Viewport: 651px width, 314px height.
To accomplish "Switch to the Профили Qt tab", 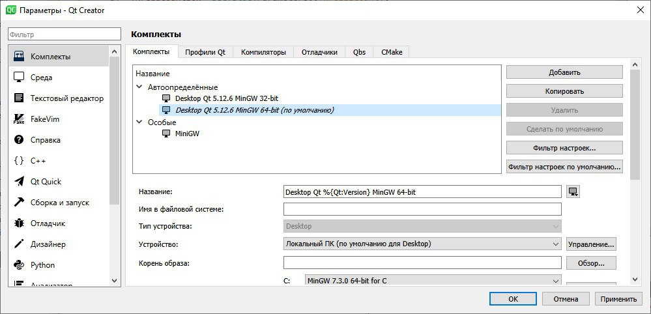I will pos(205,52).
